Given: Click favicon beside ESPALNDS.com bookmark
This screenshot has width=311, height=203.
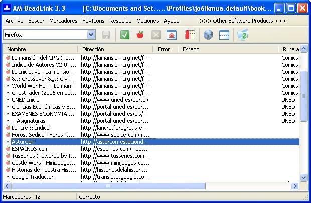Looking at the screenshot, I should pos(8,149).
